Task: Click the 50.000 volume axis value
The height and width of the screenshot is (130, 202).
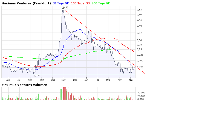Action: 141,93
